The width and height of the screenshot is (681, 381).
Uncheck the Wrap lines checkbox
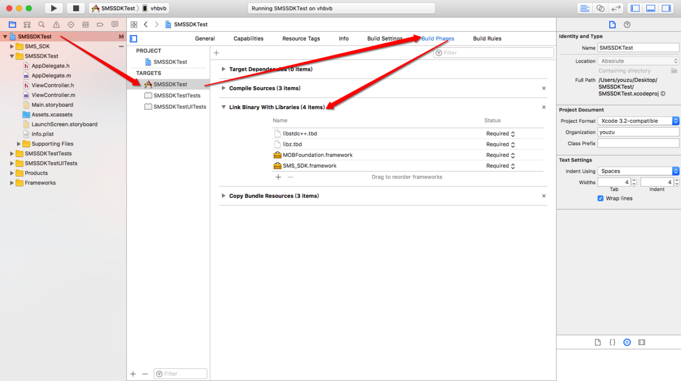(600, 198)
